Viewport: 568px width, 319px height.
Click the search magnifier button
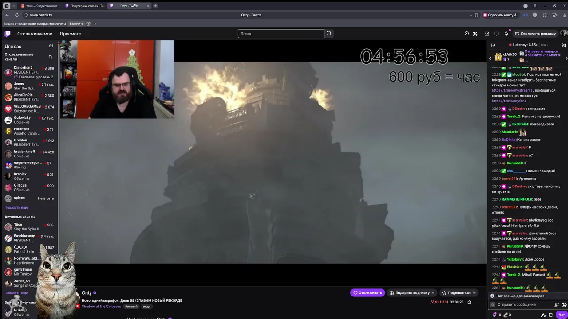point(329,34)
